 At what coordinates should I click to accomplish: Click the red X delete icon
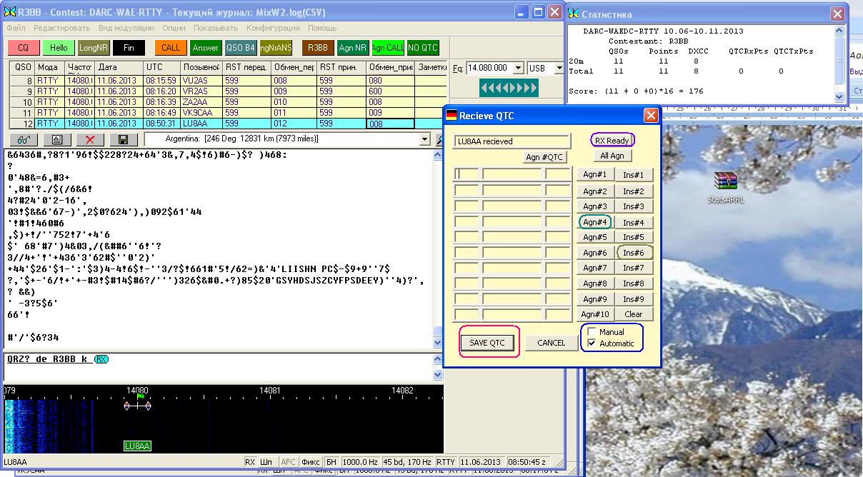coord(90,140)
